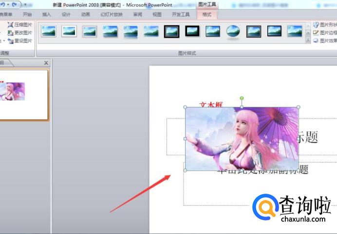Viewport: 337px width, 234px height.
Task: Apply the second picture style with white frame
Action: [69, 31]
